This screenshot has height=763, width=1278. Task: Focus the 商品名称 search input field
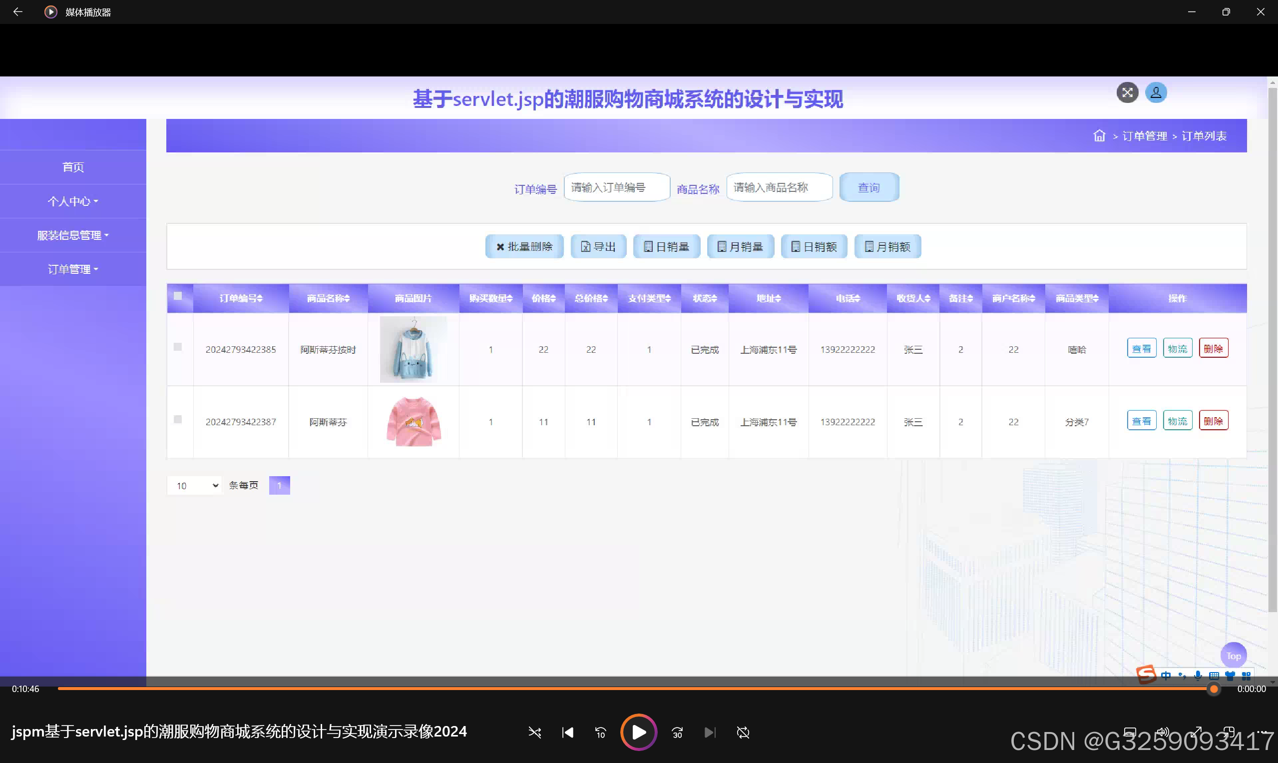tap(779, 187)
